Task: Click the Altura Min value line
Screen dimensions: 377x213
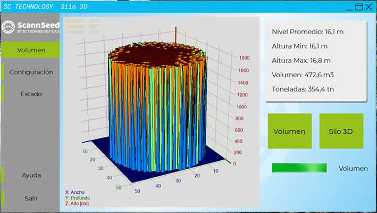Action: 299,46
